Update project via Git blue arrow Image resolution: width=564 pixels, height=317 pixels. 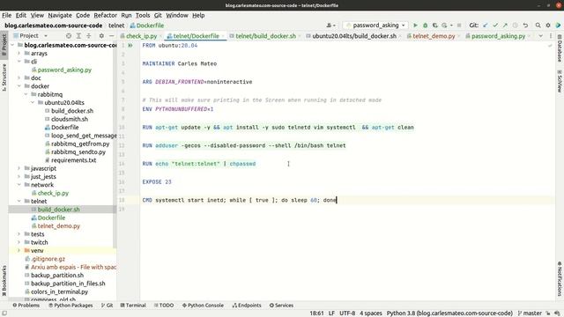click(x=486, y=26)
